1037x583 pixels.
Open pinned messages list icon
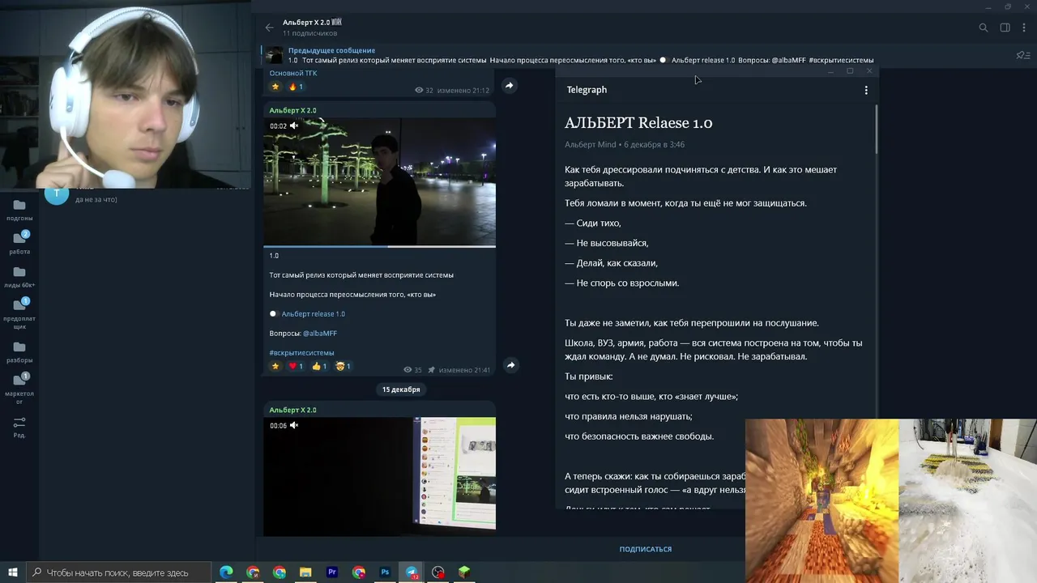(1022, 55)
